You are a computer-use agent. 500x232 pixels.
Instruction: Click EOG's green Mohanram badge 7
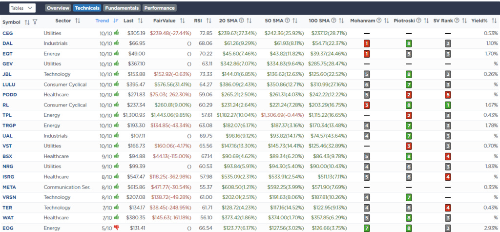(367, 228)
